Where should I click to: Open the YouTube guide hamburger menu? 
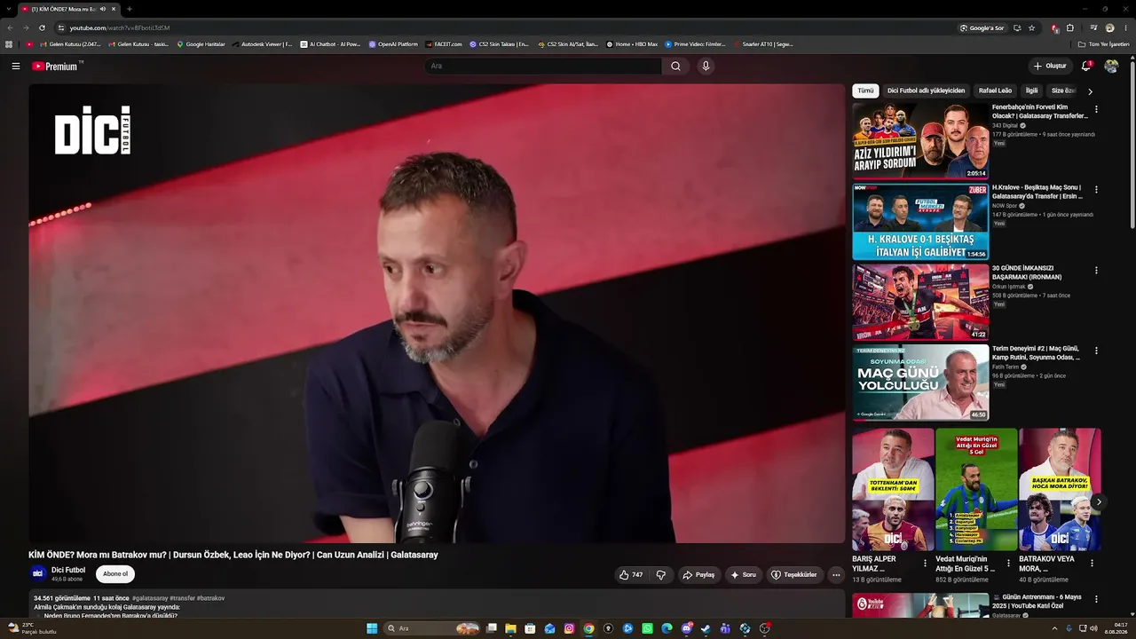point(15,66)
